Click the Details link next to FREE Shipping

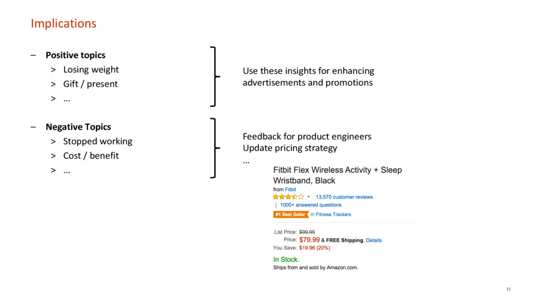(x=373, y=240)
